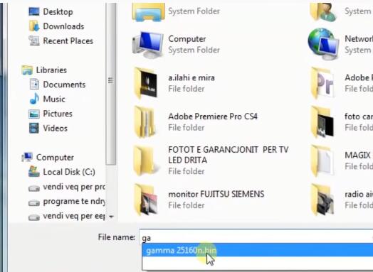373x272 pixels.
Task: Select Documents library label
Action: coord(64,85)
